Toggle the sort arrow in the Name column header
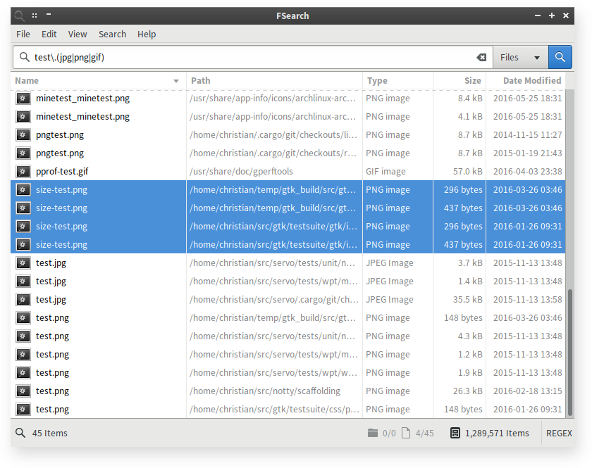The width and height of the screenshot is (592, 468). 176,81
